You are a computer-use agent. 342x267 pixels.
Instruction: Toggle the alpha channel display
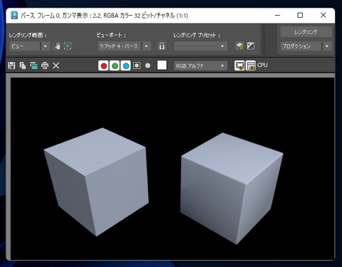[x=137, y=66]
